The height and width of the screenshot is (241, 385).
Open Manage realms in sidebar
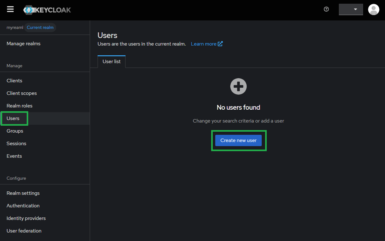pos(24,44)
